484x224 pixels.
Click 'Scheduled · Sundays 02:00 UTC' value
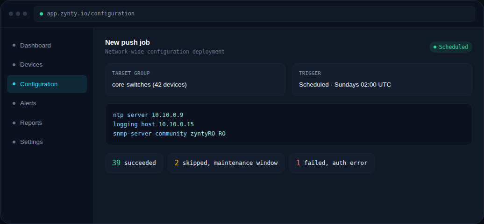pos(345,85)
